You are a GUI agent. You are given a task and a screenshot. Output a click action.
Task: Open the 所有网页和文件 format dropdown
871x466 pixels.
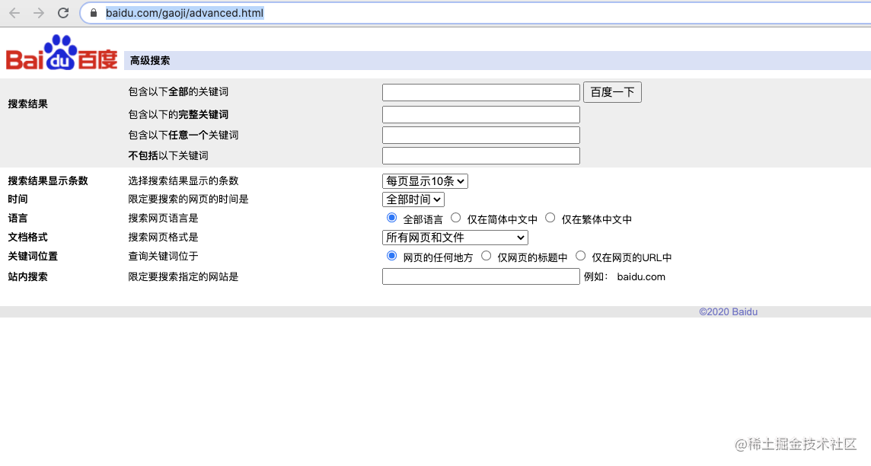click(x=455, y=238)
